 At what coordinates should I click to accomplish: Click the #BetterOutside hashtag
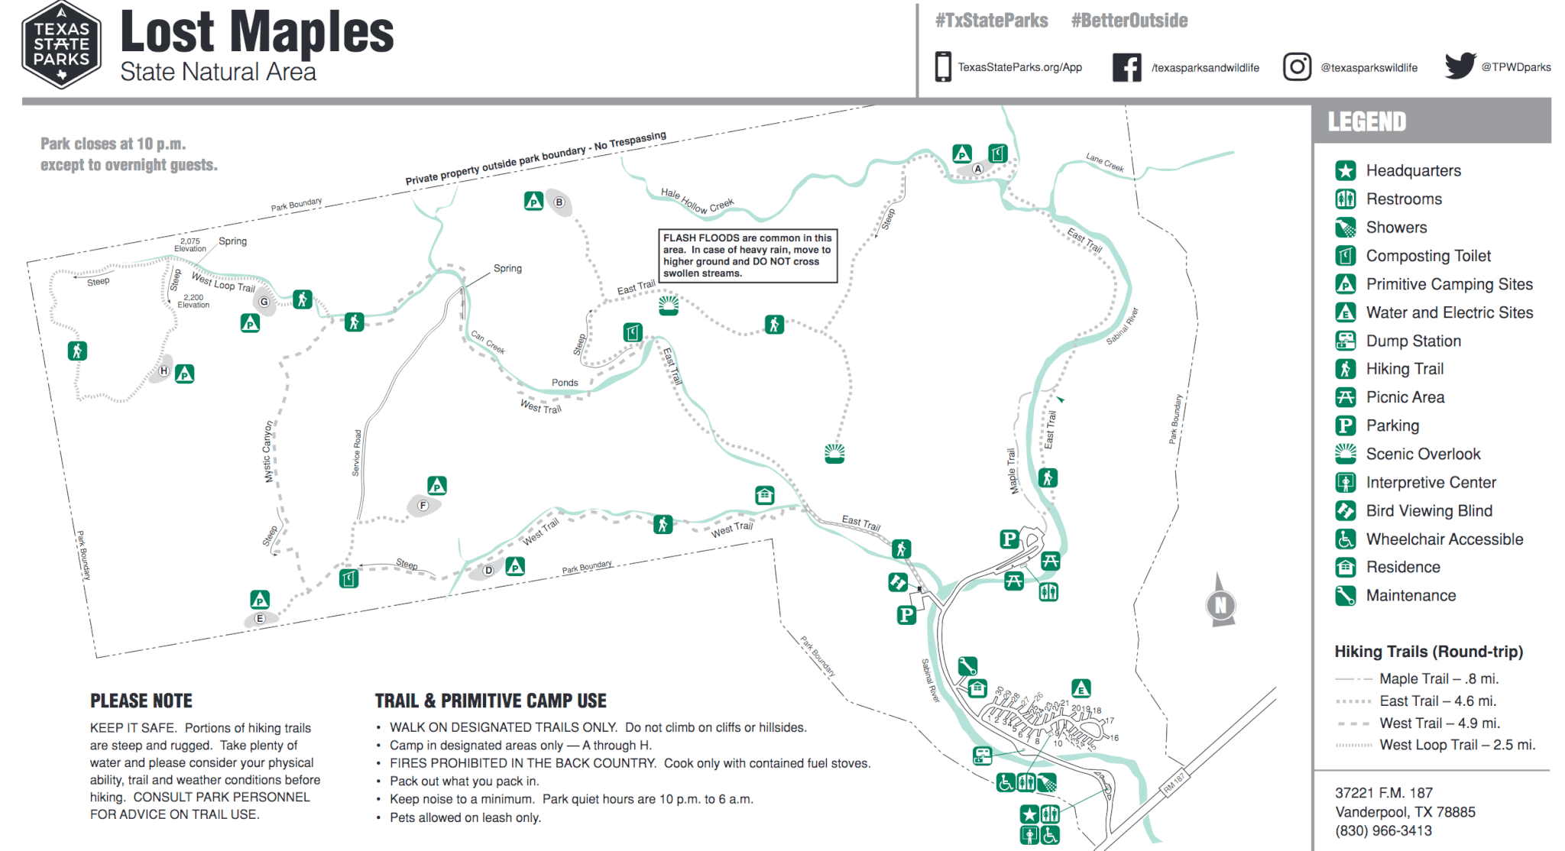(x=1129, y=21)
